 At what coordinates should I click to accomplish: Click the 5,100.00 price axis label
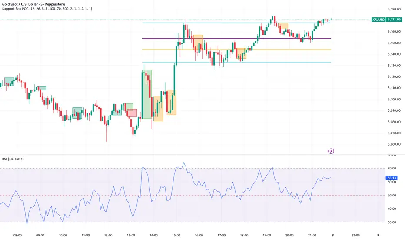394,99
